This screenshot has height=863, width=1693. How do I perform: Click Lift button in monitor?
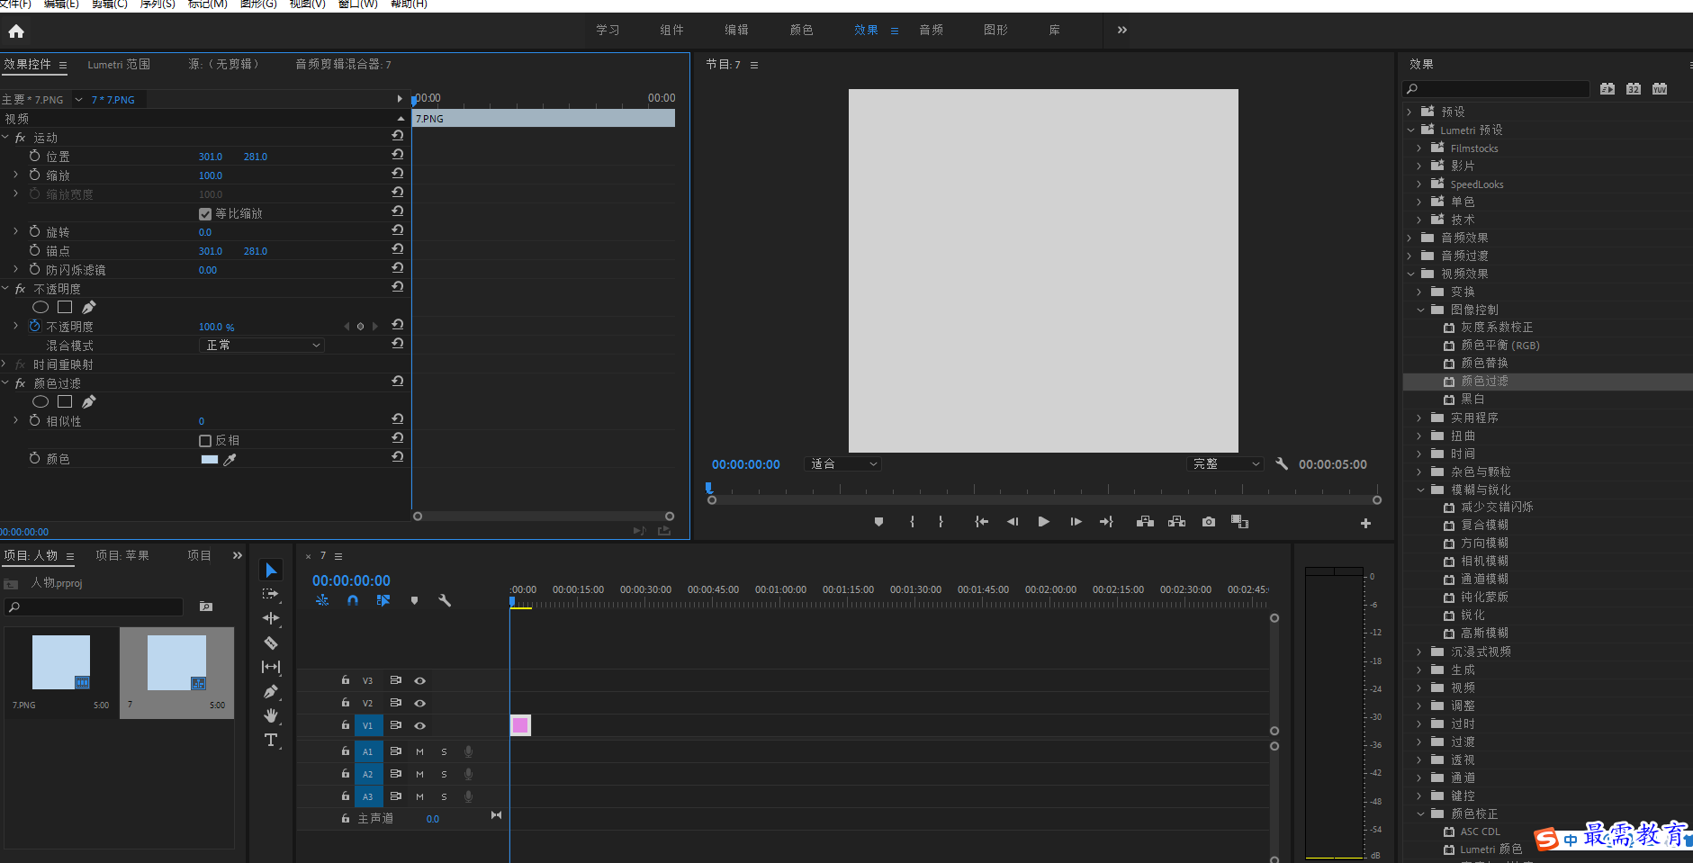coord(1145,522)
